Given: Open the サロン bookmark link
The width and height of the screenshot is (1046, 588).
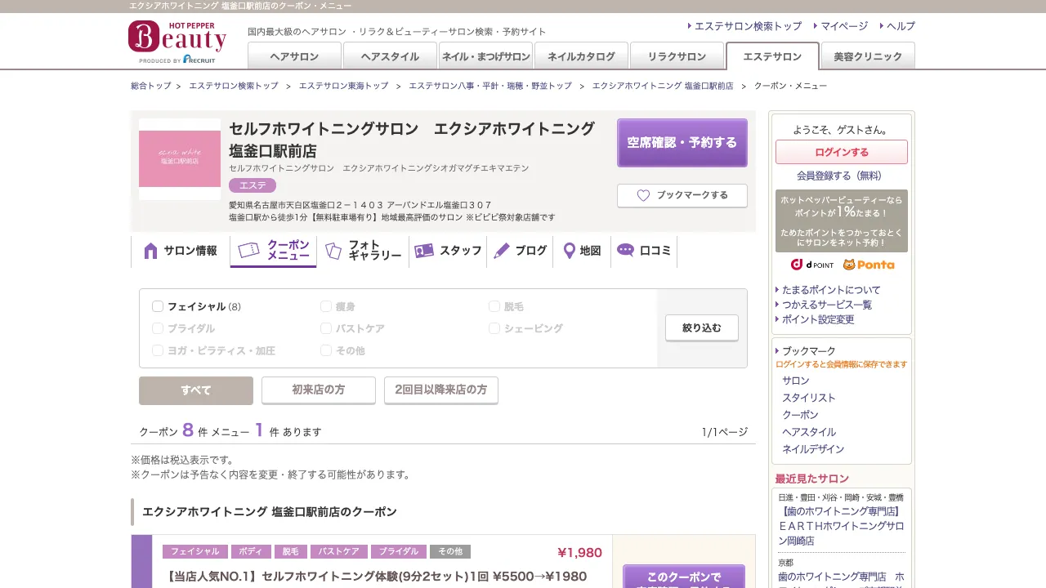Looking at the screenshot, I should tap(796, 381).
